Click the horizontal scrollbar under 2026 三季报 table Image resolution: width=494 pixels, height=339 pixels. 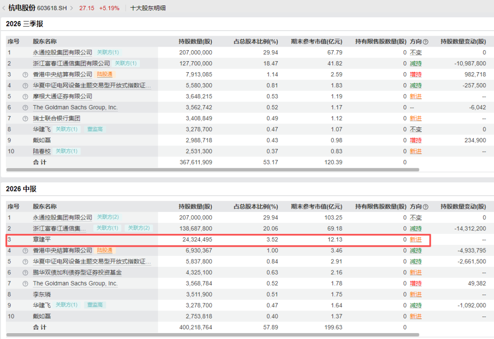(x=213, y=169)
